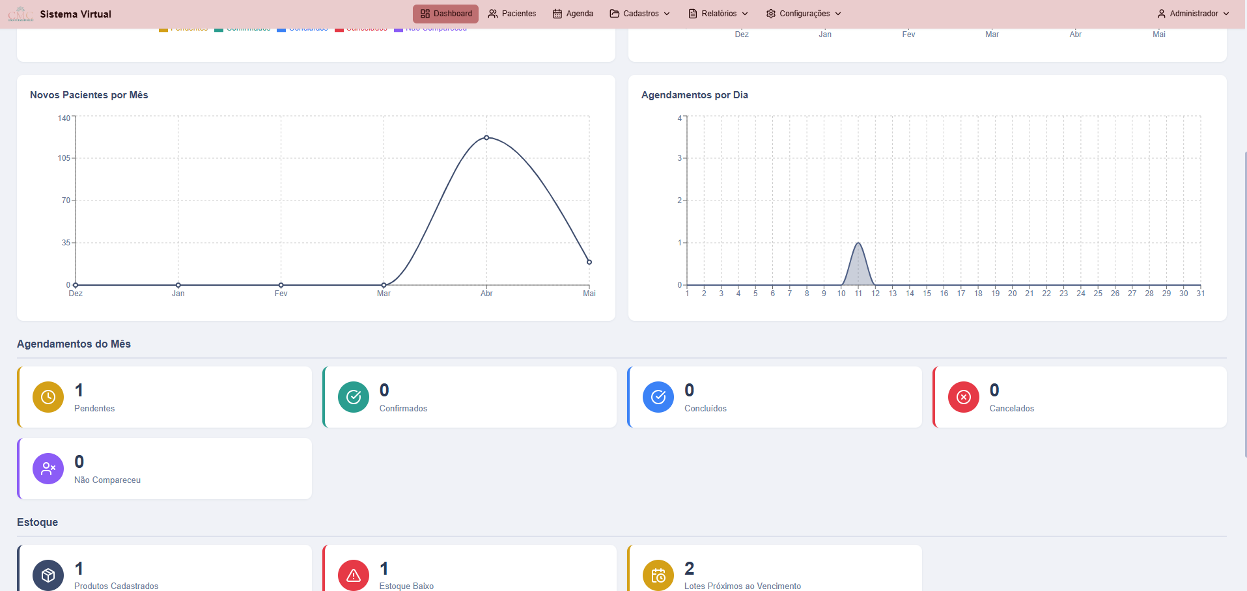
Task: Click the Agendamentos do Mês section title
Action: click(x=74, y=344)
